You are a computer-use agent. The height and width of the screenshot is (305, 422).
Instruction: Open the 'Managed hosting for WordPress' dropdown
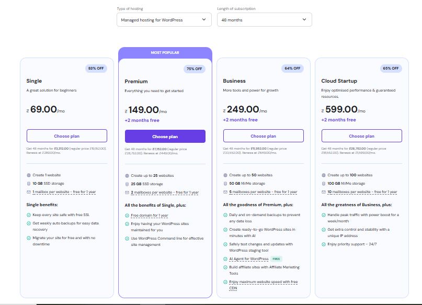pos(164,20)
